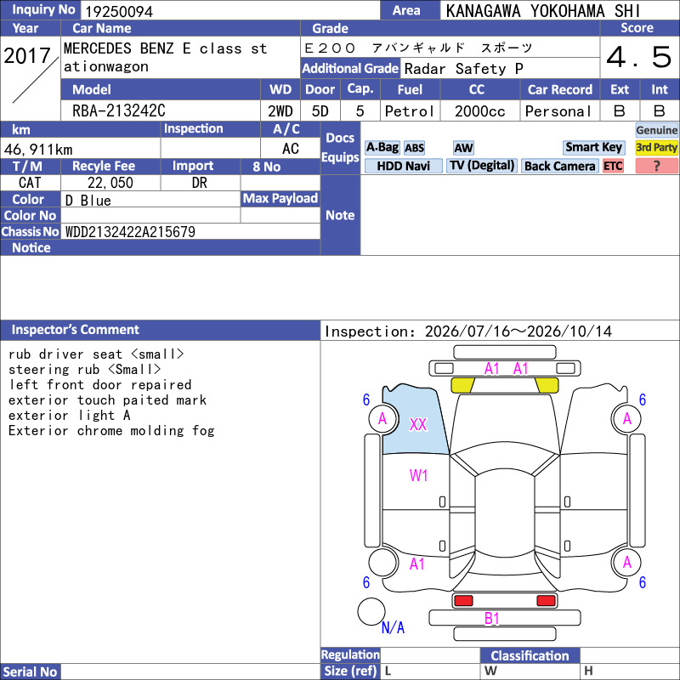This screenshot has height=680, width=680.
Task: Click the diagonal slash under year 2017
Action: [36, 80]
